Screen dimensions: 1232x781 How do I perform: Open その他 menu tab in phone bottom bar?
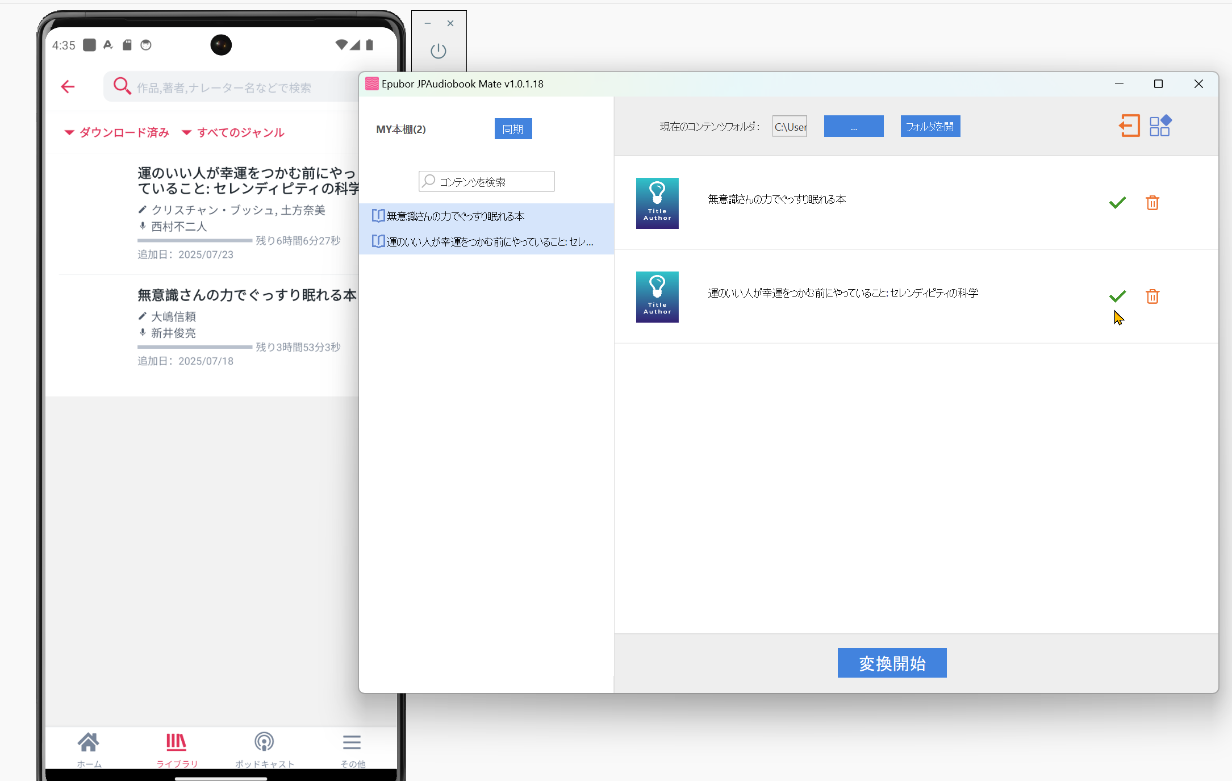pos(352,749)
